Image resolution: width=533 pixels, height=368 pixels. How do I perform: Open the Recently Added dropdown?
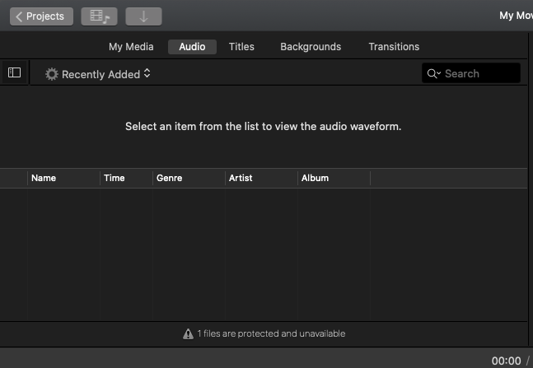point(99,74)
